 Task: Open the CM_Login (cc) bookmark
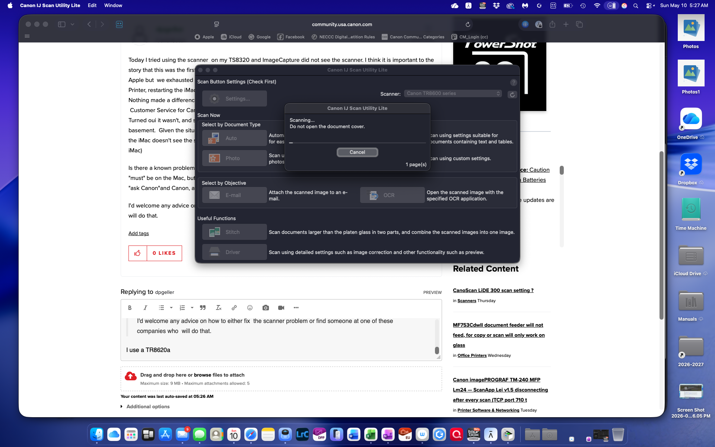(x=470, y=37)
